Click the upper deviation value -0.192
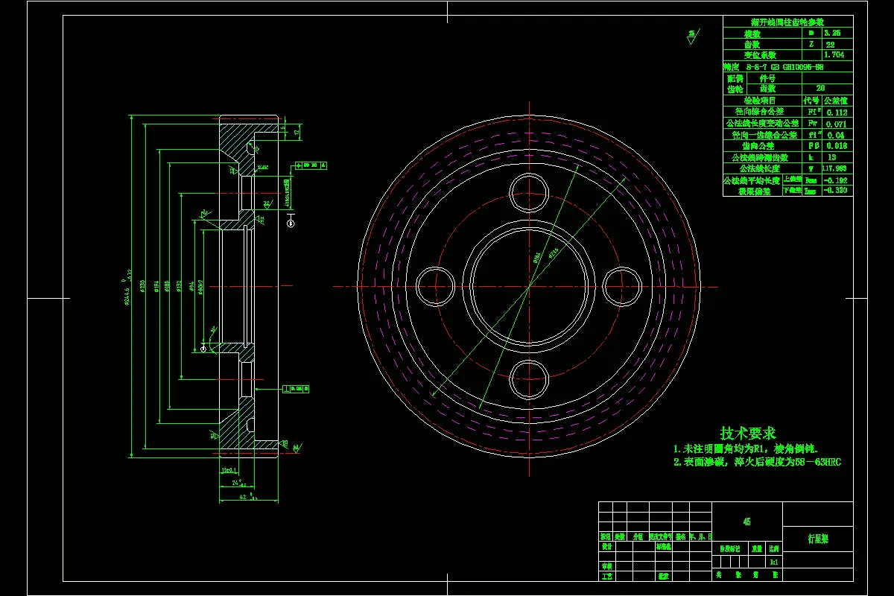Image resolution: width=894 pixels, height=596 pixels. (837, 180)
